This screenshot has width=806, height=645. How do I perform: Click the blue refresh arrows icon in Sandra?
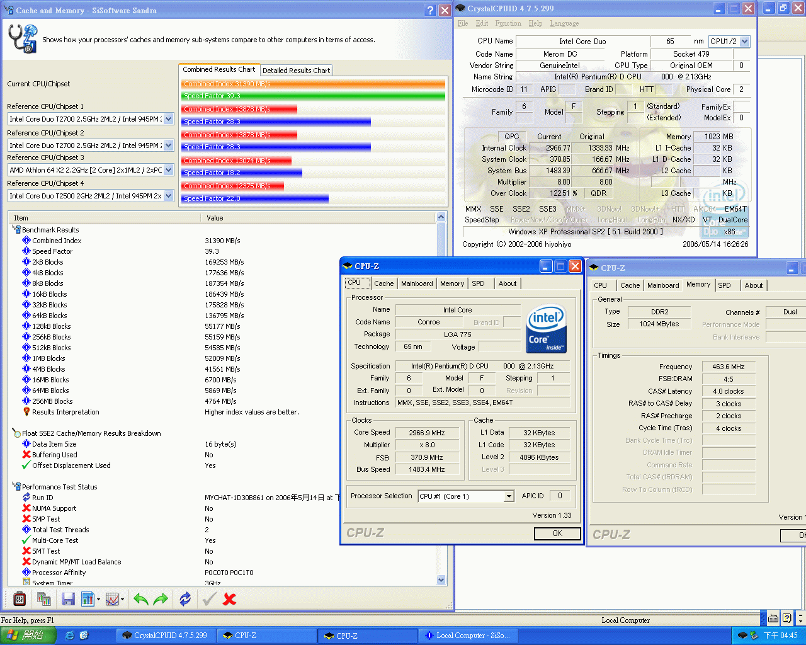185,599
